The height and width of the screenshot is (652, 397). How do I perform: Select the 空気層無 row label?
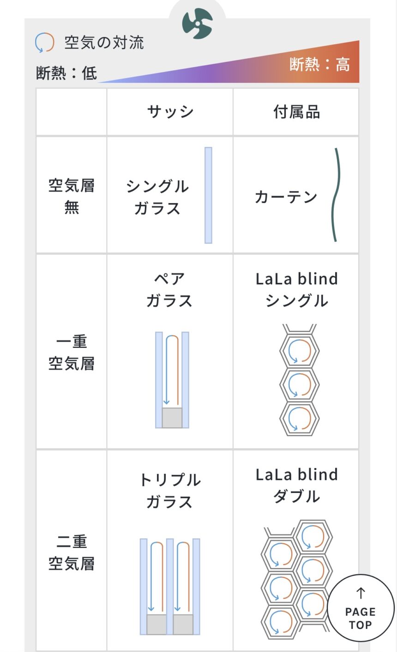(72, 196)
